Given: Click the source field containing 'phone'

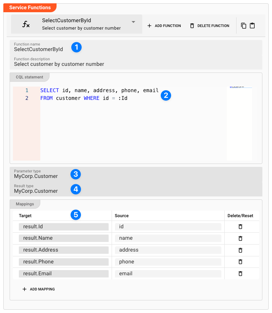Looking at the screenshot, I should (168, 262).
